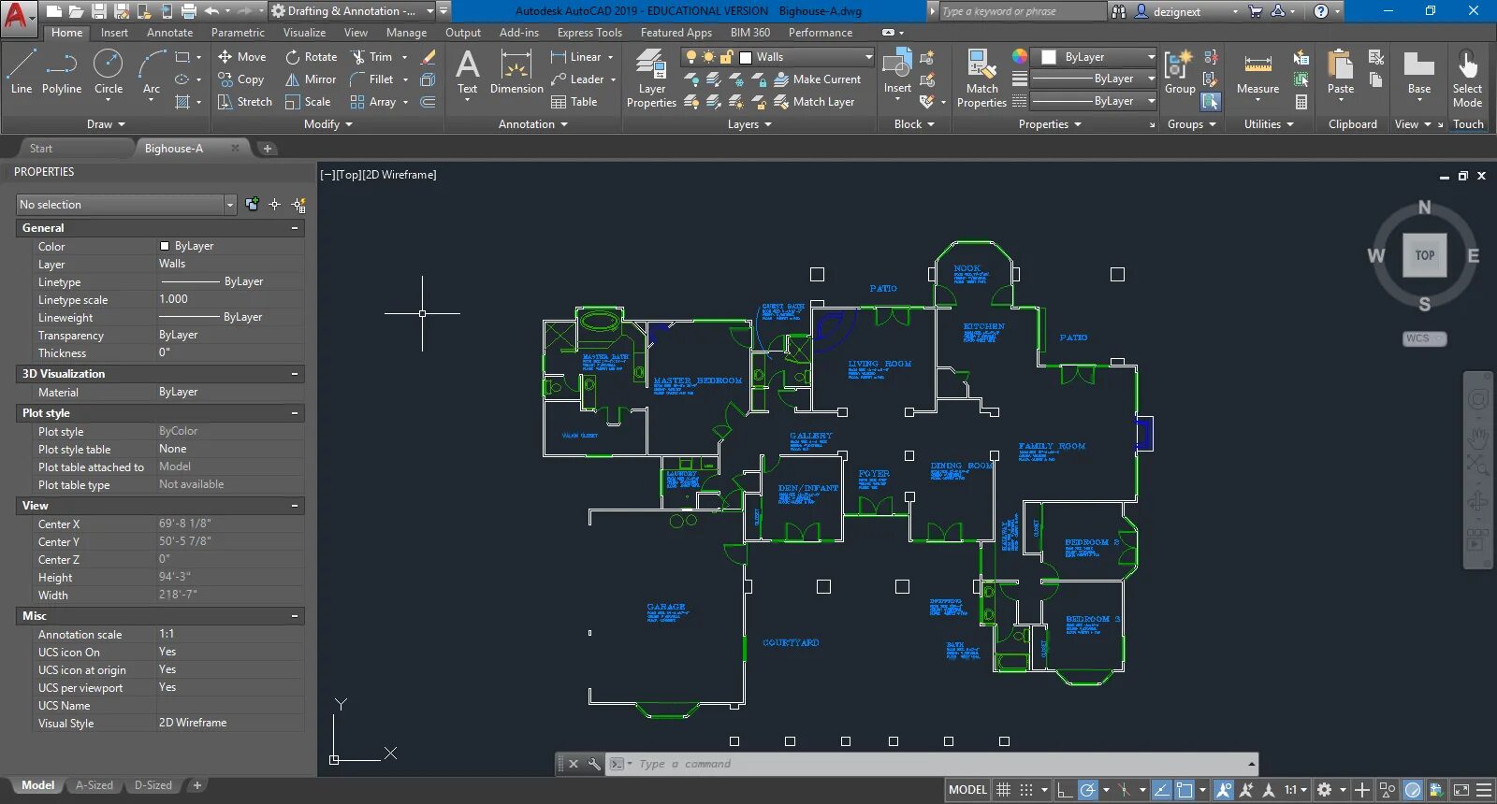Click the ByLayer color swatch in ribbon
This screenshot has height=804, width=1497.
coord(1049,57)
